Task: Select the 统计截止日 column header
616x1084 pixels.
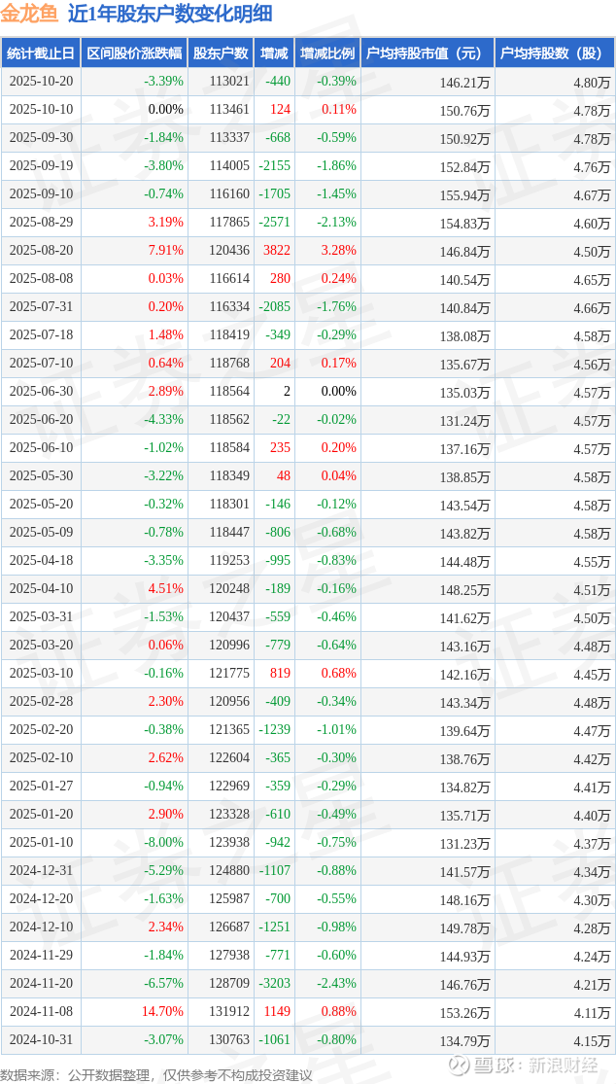Action: [x=40, y=53]
